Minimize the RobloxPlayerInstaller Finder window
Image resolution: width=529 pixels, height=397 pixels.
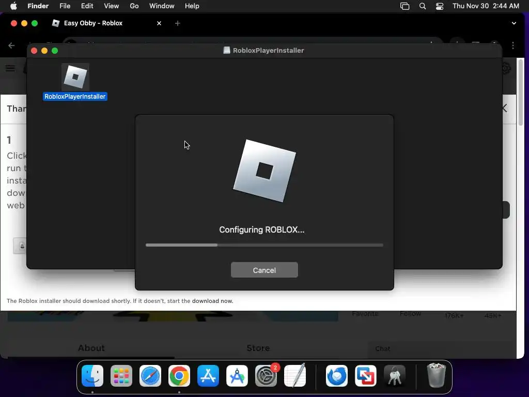point(44,51)
